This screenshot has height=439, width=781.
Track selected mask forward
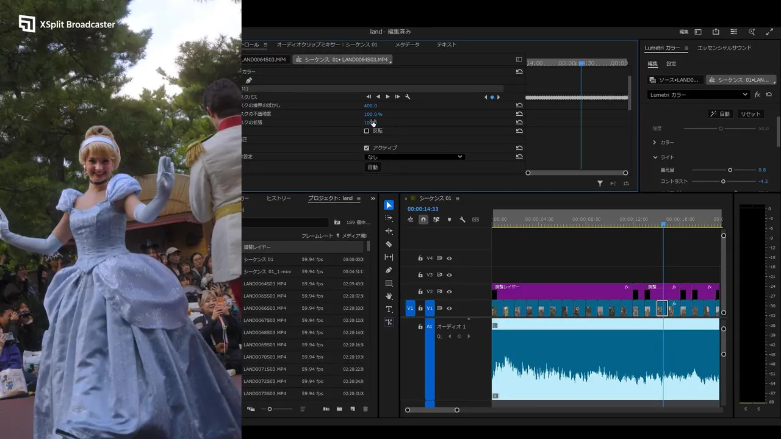[387, 97]
